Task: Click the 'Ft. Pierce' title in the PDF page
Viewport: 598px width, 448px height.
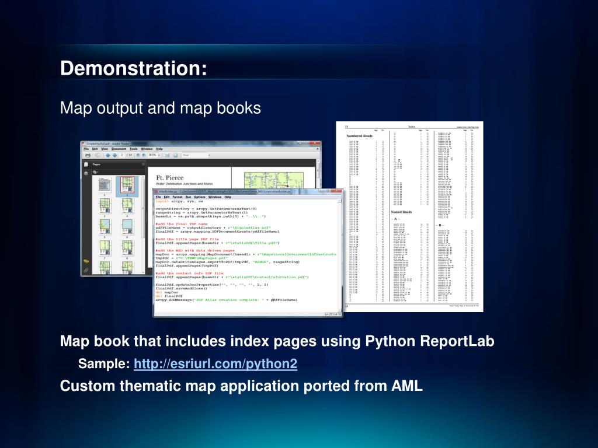Action: 170,178
